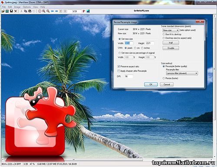Select Desktop size (no aspect ratio) option
This screenshot has width=217, height=167.
point(164,38)
